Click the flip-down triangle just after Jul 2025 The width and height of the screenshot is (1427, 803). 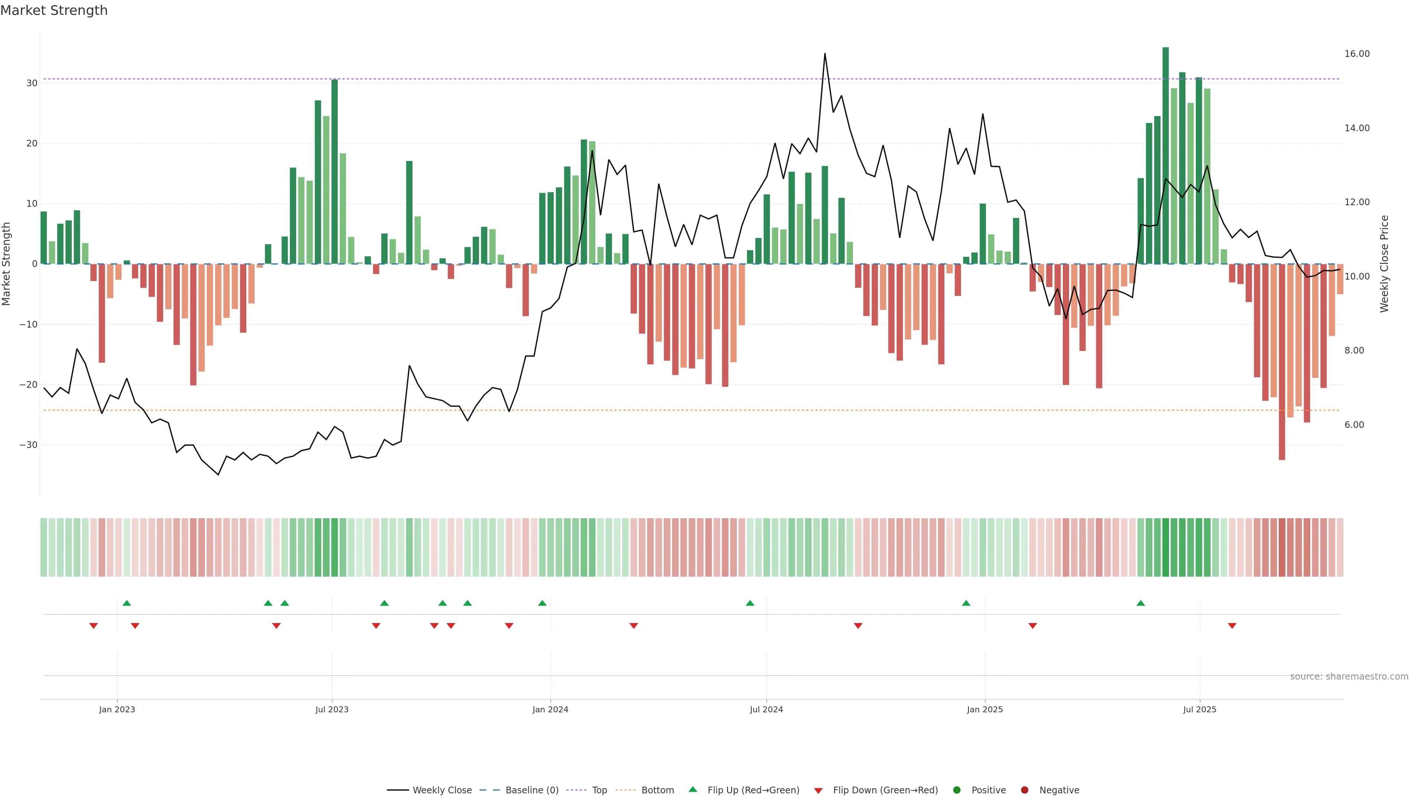[1232, 626]
